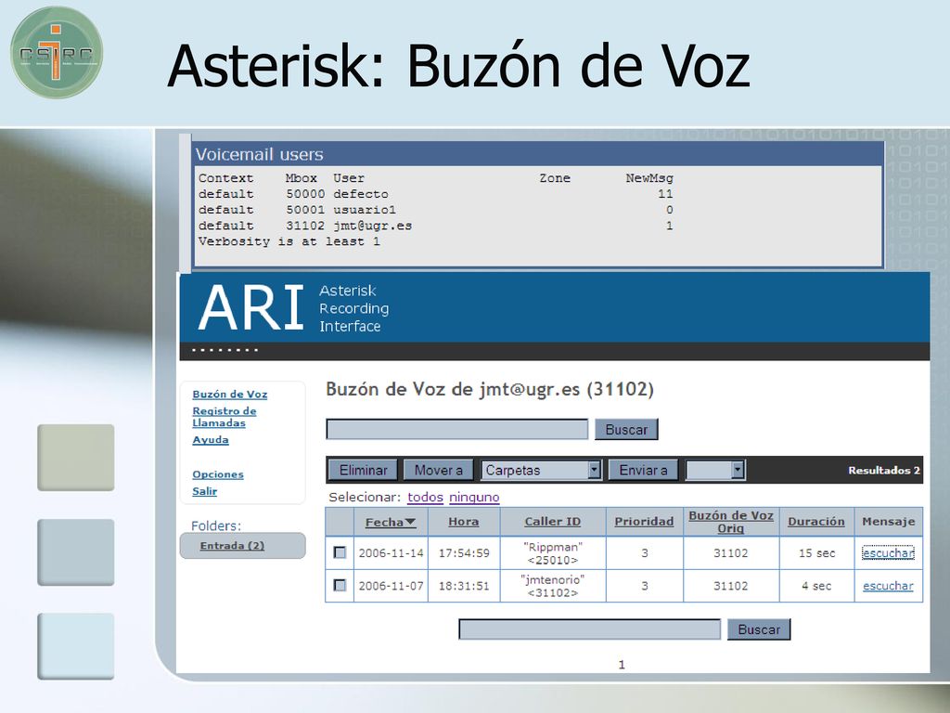Listen to the 4 sec message via escuchar
The height and width of the screenshot is (713, 950).
point(888,586)
